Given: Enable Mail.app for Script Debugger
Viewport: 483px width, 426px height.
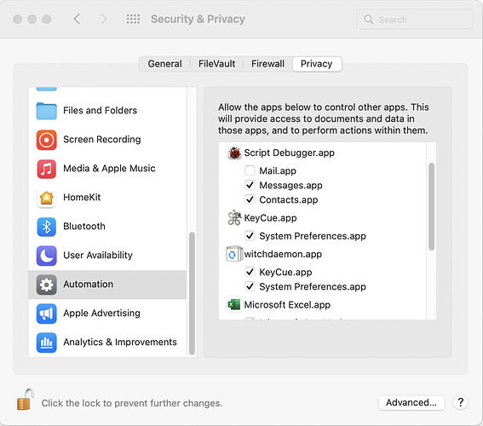Looking at the screenshot, I should [x=250, y=170].
